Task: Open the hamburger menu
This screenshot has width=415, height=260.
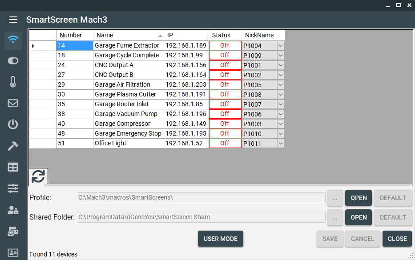Action: coord(13,20)
